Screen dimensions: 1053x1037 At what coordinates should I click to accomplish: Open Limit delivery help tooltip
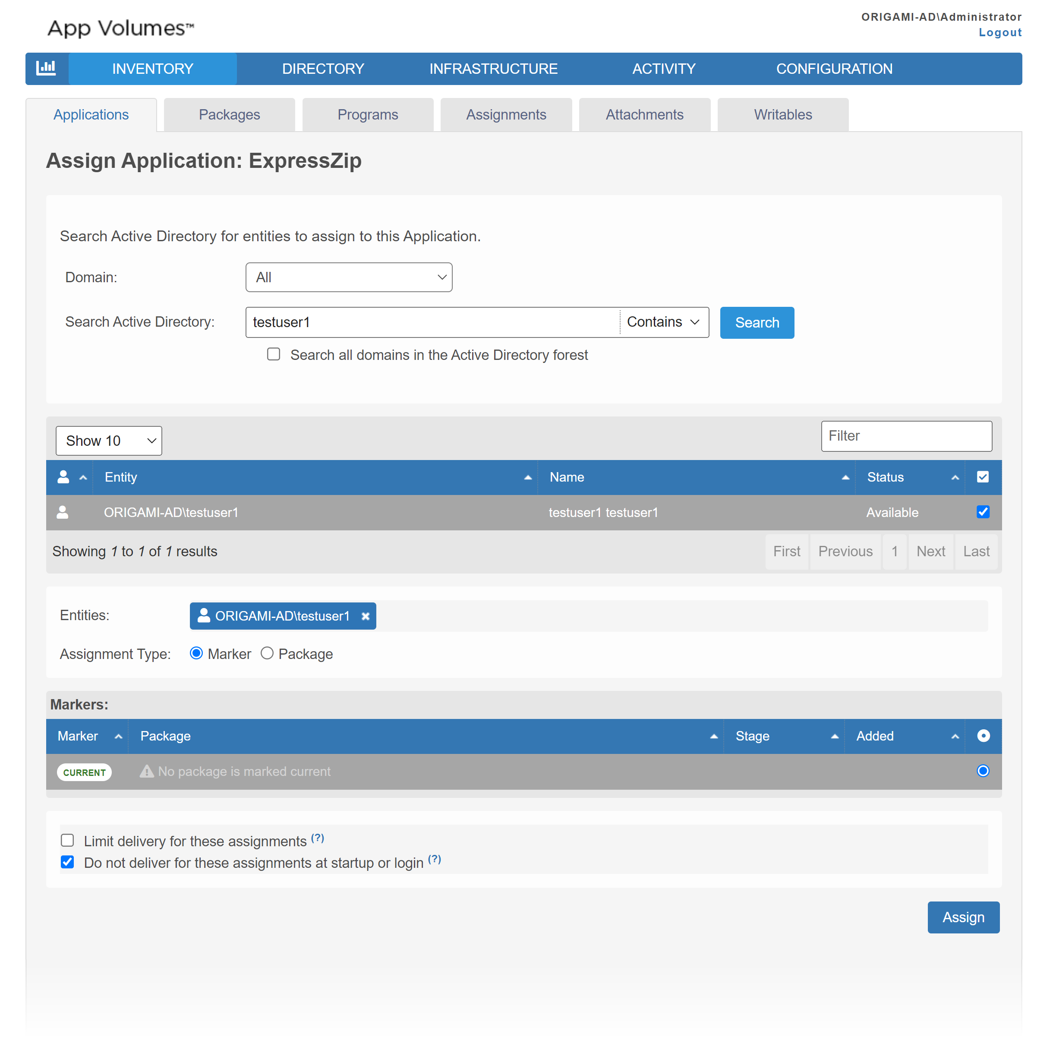pyautogui.click(x=318, y=838)
